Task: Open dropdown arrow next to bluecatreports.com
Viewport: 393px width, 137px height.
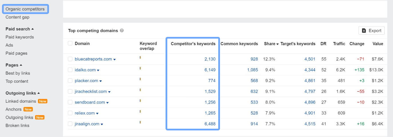Action: (x=115, y=59)
